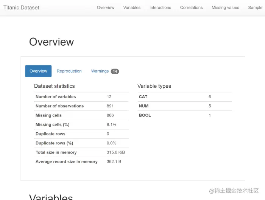Select the 315.0 KiB value
The height and width of the screenshot is (200, 265).
click(116, 152)
